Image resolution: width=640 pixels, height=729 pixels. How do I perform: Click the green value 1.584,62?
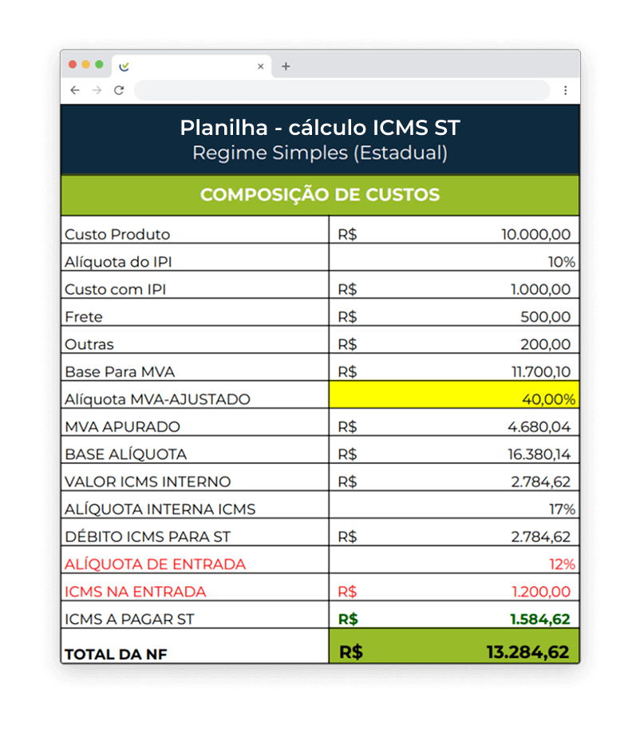540,618
